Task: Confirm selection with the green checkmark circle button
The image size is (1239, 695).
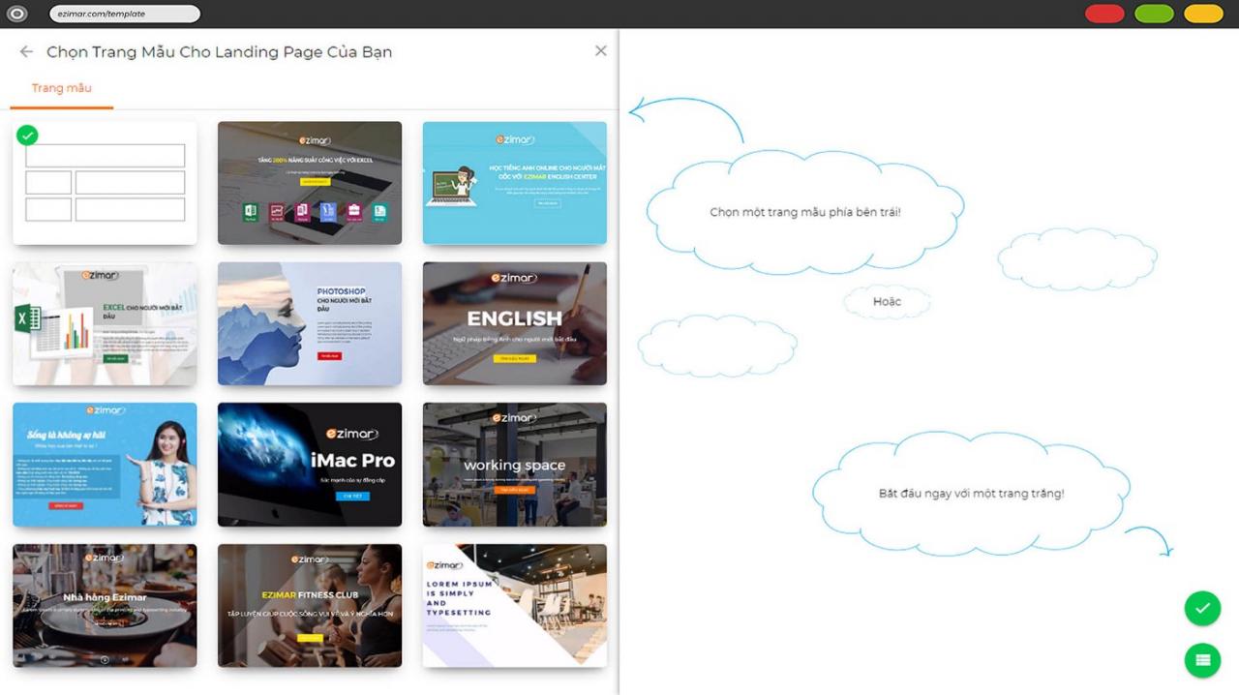Action: point(1202,609)
